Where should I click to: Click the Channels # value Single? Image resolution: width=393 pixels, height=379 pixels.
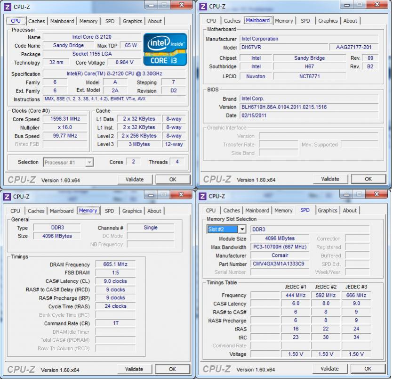click(x=151, y=227)
